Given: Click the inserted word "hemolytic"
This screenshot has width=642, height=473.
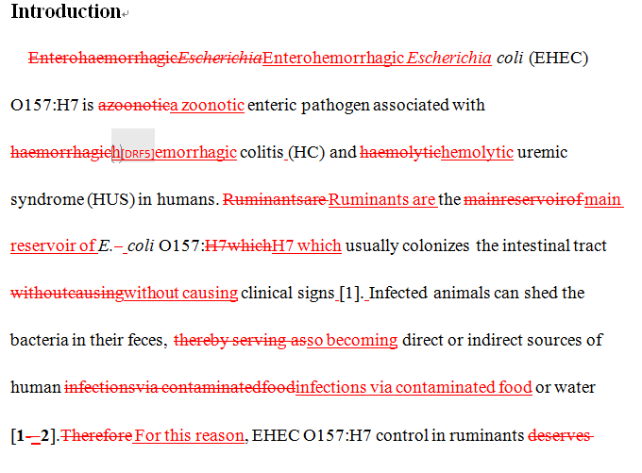Looking at the screenshot, I should [x=477, y=152].
